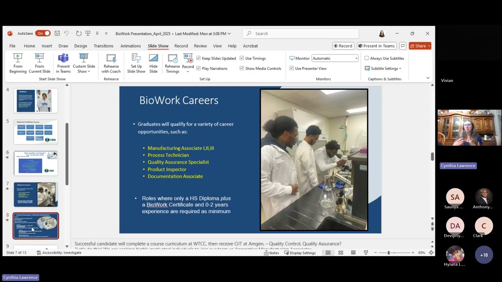Screen dimensions: 502x282
Task: Open the Record dropdown arrow in Set Up
Action: (188, 72)
